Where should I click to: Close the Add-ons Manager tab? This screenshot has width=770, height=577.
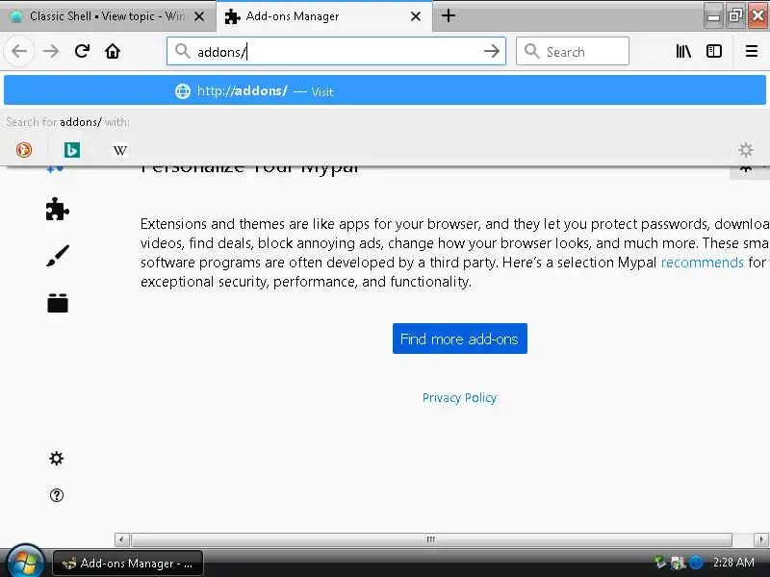point(416,16)
